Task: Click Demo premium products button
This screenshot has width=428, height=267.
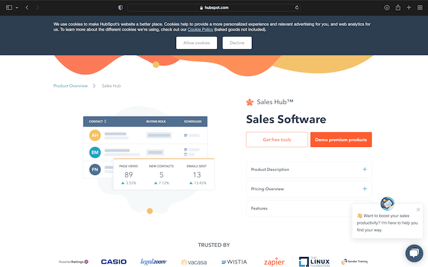Action: [341, 140]
